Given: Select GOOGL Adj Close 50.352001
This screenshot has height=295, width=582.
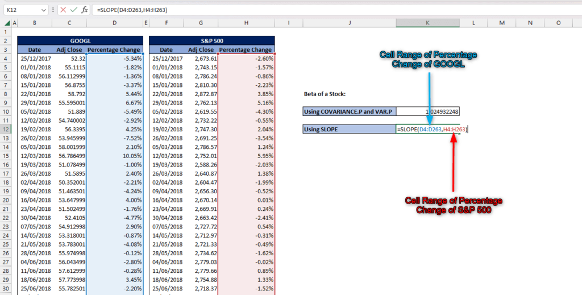Looking at the screenshot, I should coord(69,182).
